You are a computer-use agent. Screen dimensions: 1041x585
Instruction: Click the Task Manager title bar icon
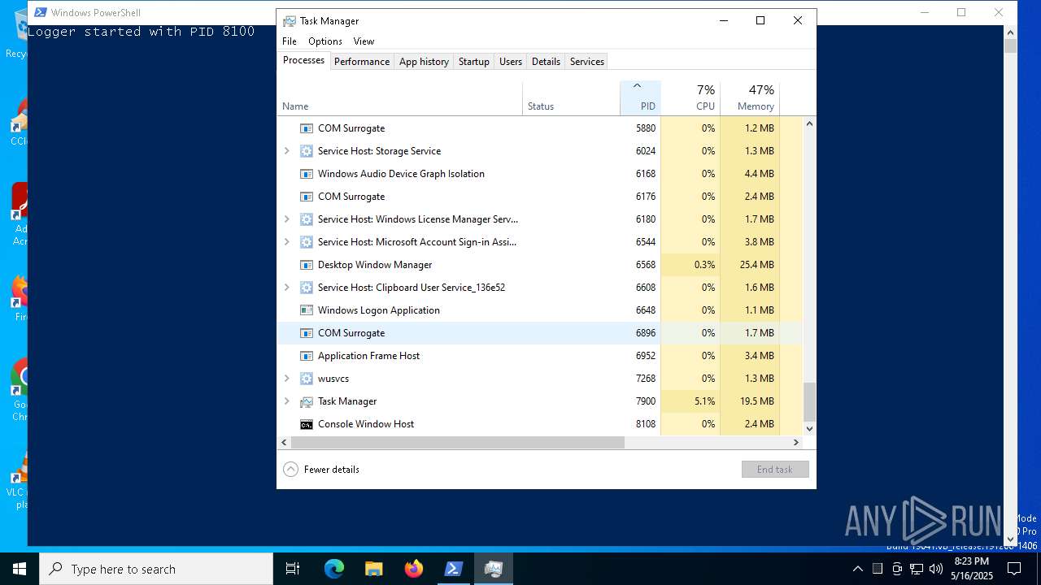tap(290, 21)
